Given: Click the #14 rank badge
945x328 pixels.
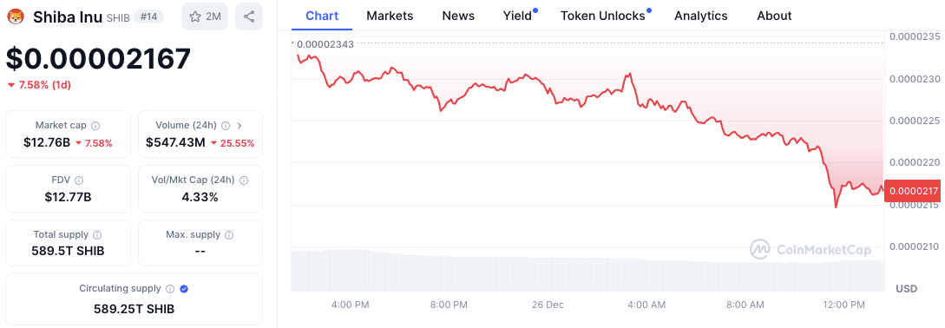Looking at the screenshot, I should coord(148,16).
